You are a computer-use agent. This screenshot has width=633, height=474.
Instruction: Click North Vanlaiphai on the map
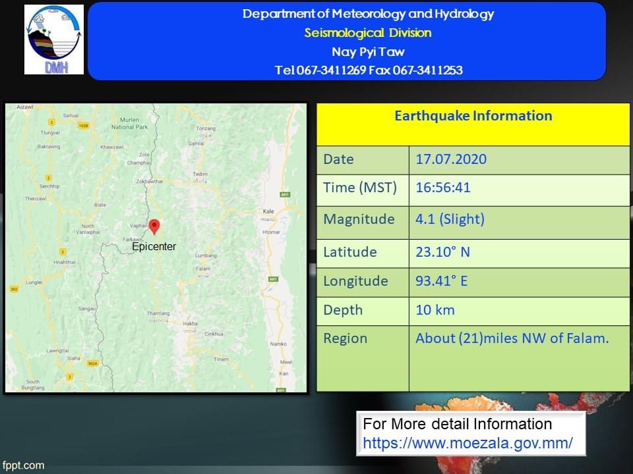point(88,229)
